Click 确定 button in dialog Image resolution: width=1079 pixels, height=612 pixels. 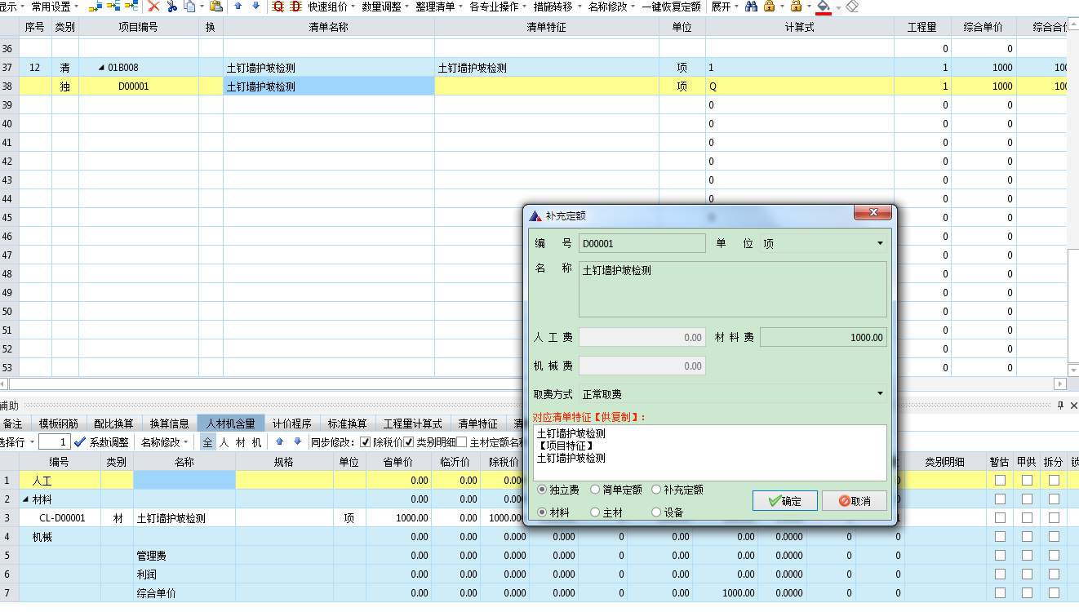point(785,501)
